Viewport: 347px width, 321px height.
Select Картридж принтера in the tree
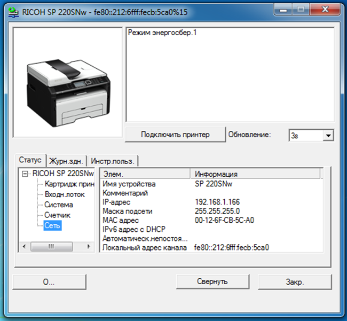click(x=69, y=184)
